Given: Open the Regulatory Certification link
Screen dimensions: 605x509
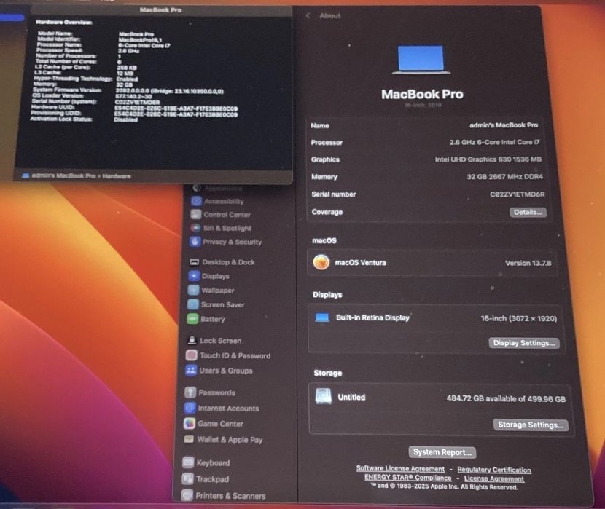Looking at the screenshot, I should pyautogui.click(x=494, y=470).
